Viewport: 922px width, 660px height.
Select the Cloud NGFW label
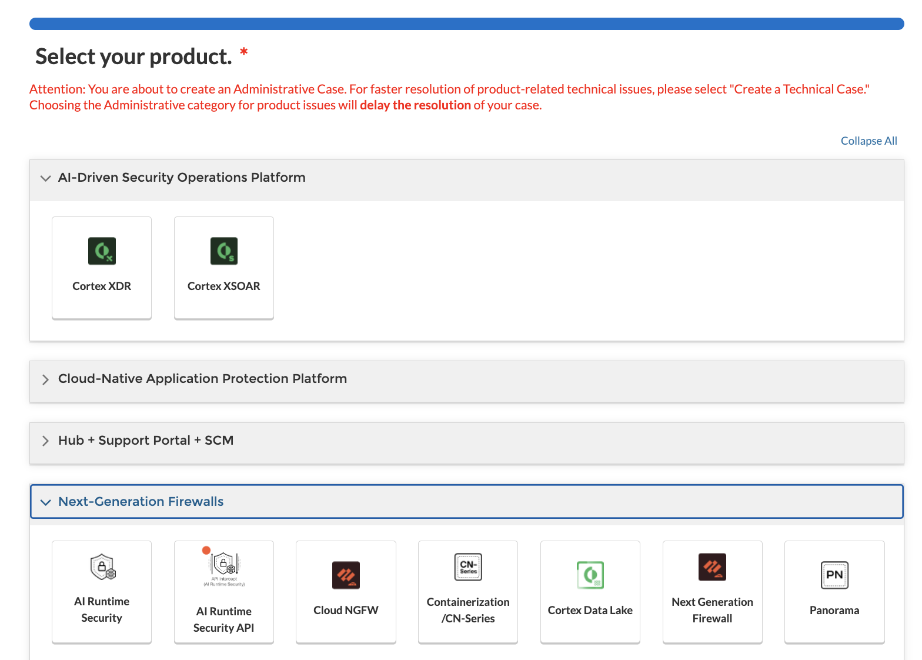click(346, 611)
